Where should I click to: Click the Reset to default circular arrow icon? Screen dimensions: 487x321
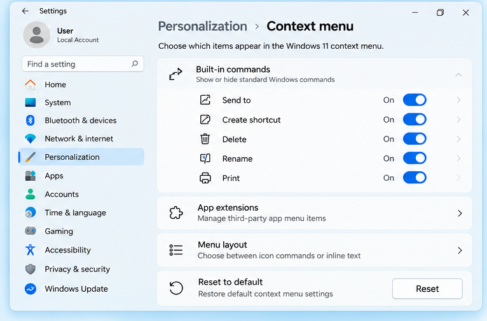(x=176, y=288)
